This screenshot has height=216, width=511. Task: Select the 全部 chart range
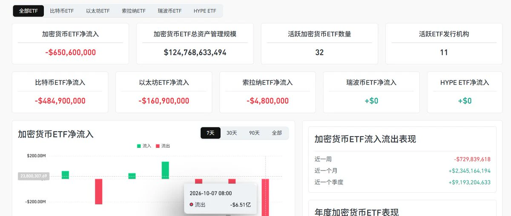click(x=277, y=133)
